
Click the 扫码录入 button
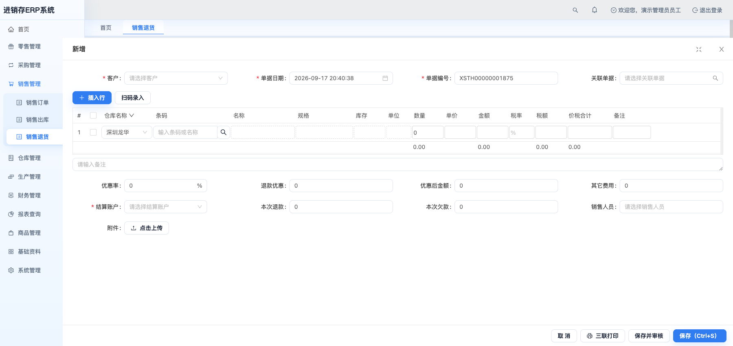(x=133, y=98)
